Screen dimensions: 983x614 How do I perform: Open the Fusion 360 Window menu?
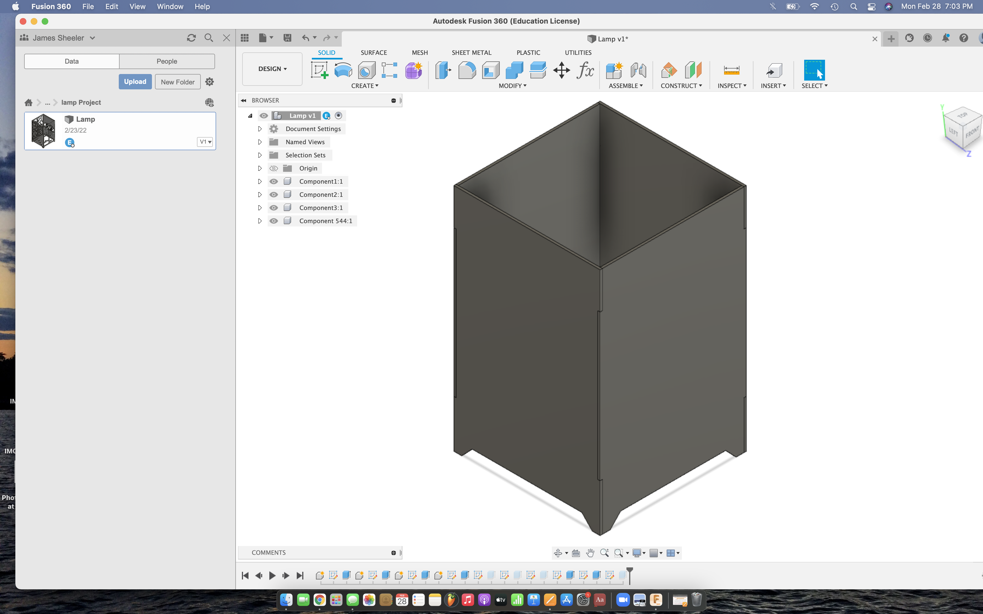[x=170, y=7]
